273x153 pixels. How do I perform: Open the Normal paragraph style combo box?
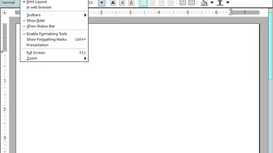pyautogui.click(x=10, y=3)
